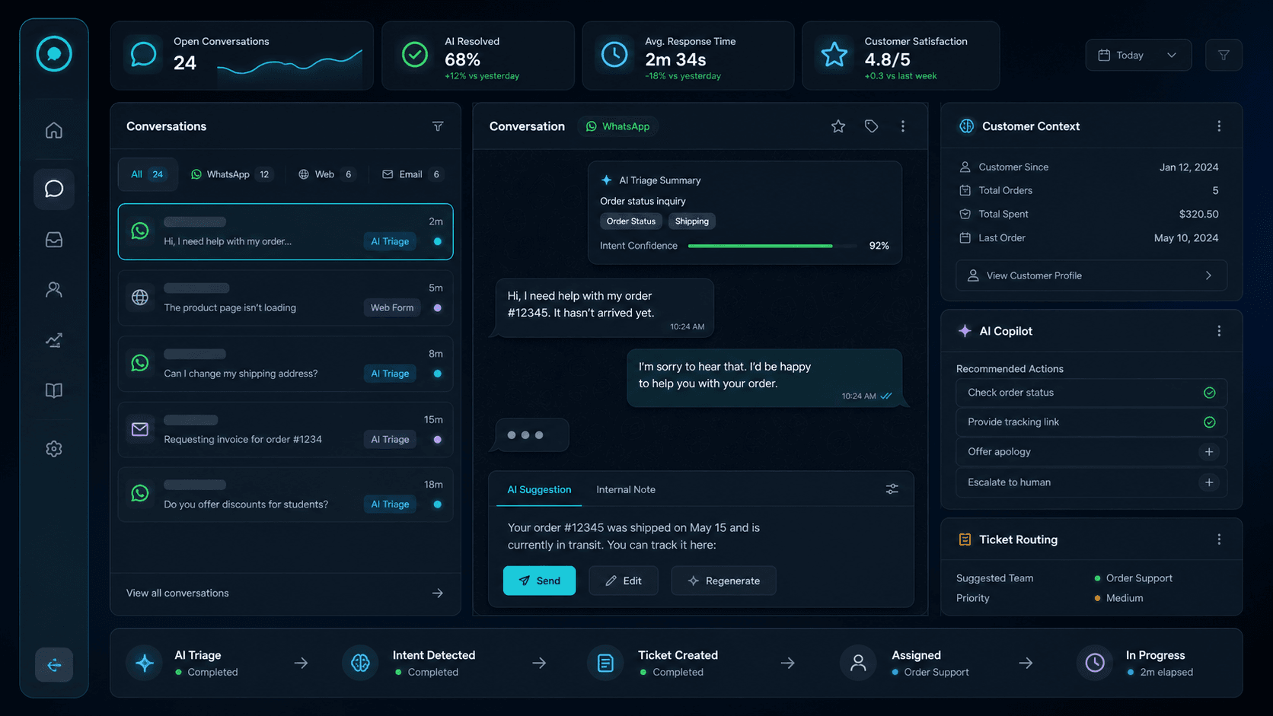Screen dimensions: 1273x716
Task: Open the Today date range dropdown
Action: pyautogui.click(x=1138, y=55)
